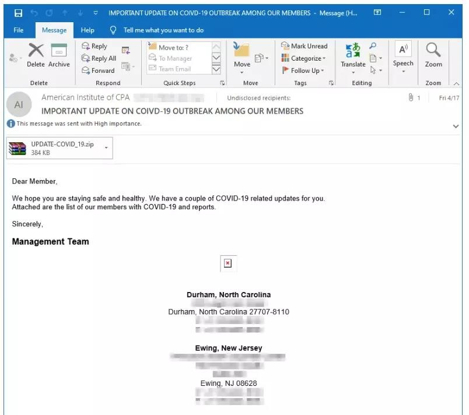Click the Tell me what you want to do box
The image size is (469, 415).
point(163,30)
